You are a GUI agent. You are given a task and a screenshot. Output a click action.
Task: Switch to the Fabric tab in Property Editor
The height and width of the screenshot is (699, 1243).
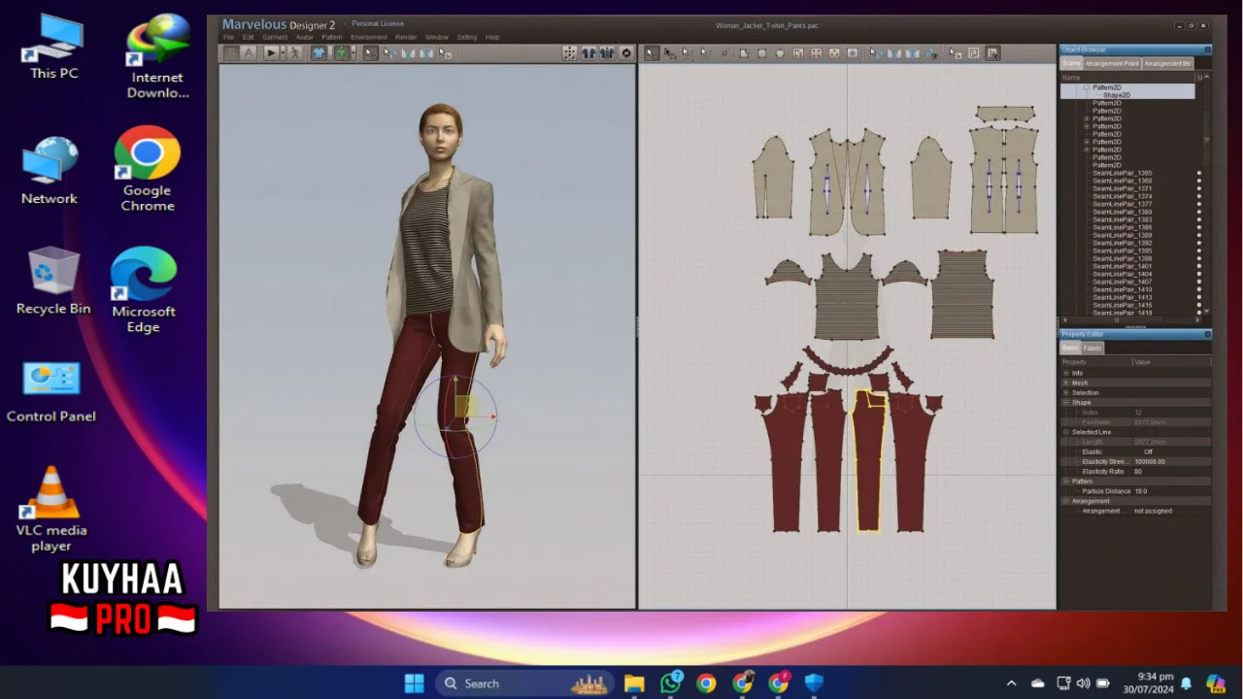tap(1092, 348)
